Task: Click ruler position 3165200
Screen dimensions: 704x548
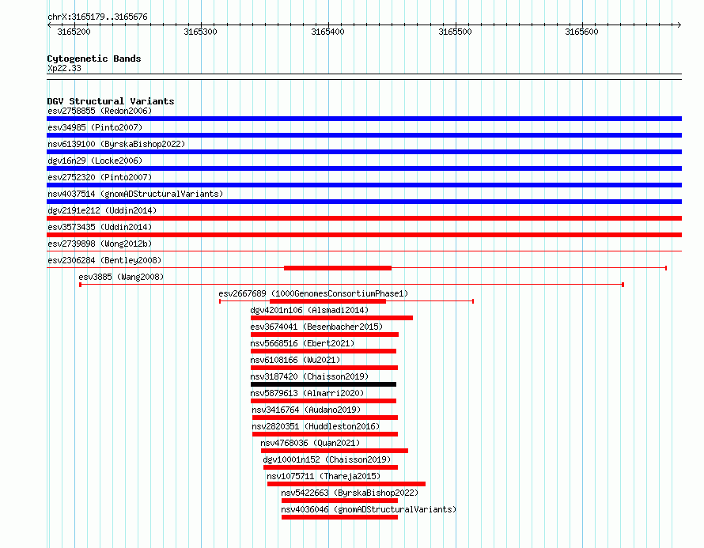Action: pos(74,32)
